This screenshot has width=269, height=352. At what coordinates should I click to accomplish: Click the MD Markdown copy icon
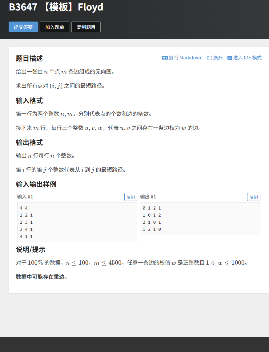coord(164,58)
